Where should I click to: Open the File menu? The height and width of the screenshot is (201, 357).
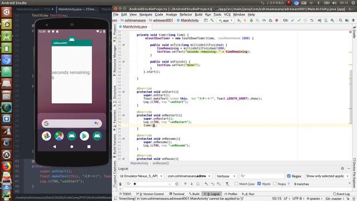click(115, 15)
